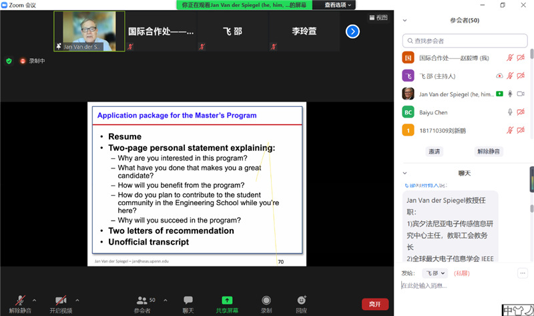Click the three-dot more button in chat

522,273
